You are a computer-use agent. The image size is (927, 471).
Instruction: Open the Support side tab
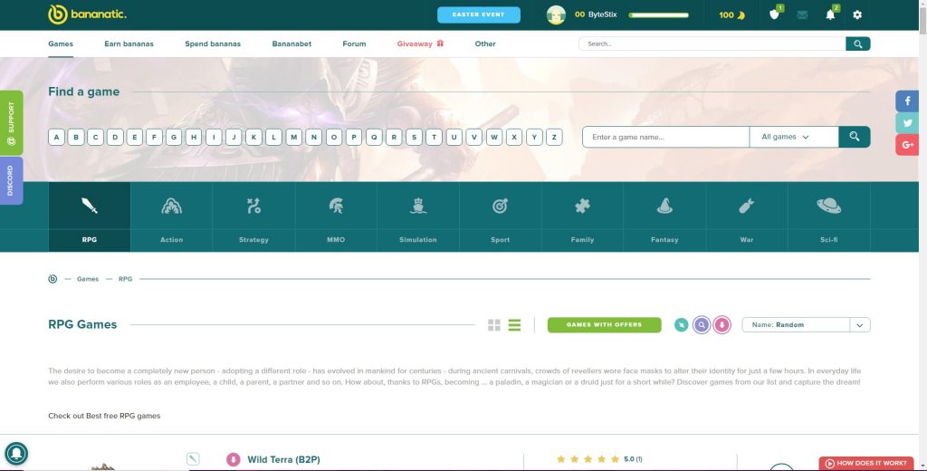tap(11, 123)
